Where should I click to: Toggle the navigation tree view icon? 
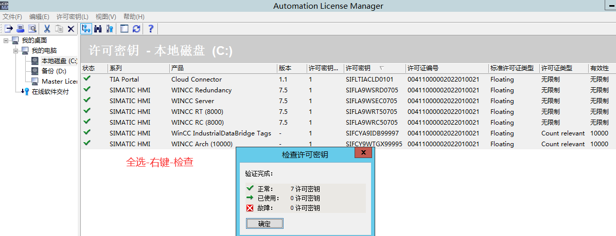pos(86,29)
